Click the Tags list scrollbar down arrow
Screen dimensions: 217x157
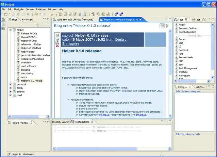point(213,77)
